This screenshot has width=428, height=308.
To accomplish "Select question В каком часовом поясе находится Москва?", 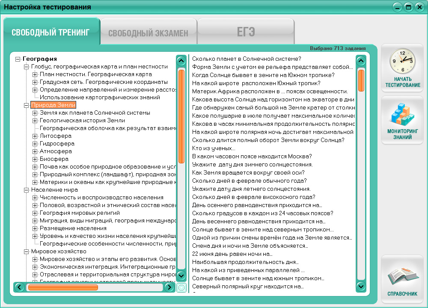I will click(x=252, y=156).
